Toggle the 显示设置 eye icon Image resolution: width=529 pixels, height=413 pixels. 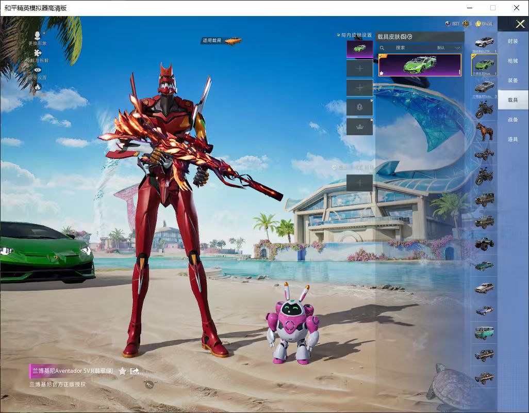pos(38,70)
